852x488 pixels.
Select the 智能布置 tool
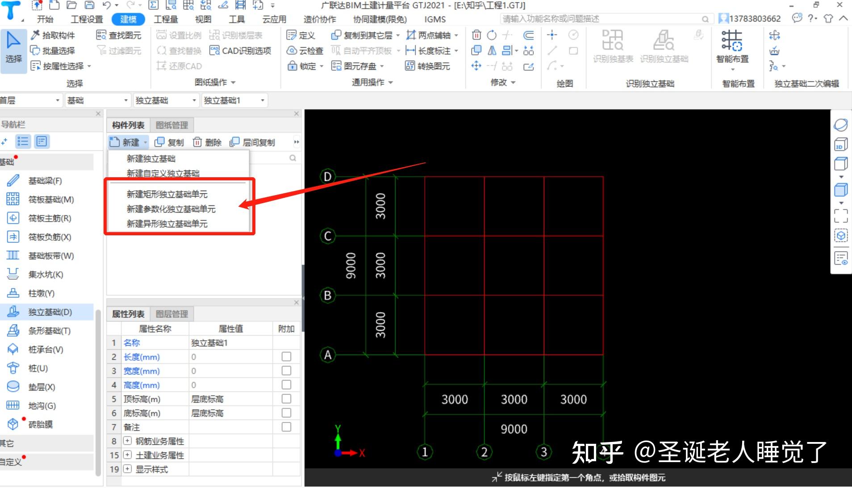(733, 47)
